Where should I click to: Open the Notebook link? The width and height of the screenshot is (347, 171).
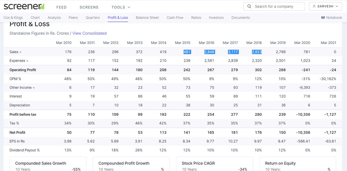click(331, 18)
